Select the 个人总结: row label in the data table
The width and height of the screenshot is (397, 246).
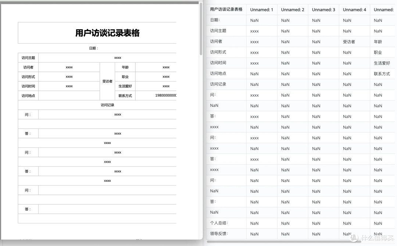pyautogui.click(x=219, y=223)
